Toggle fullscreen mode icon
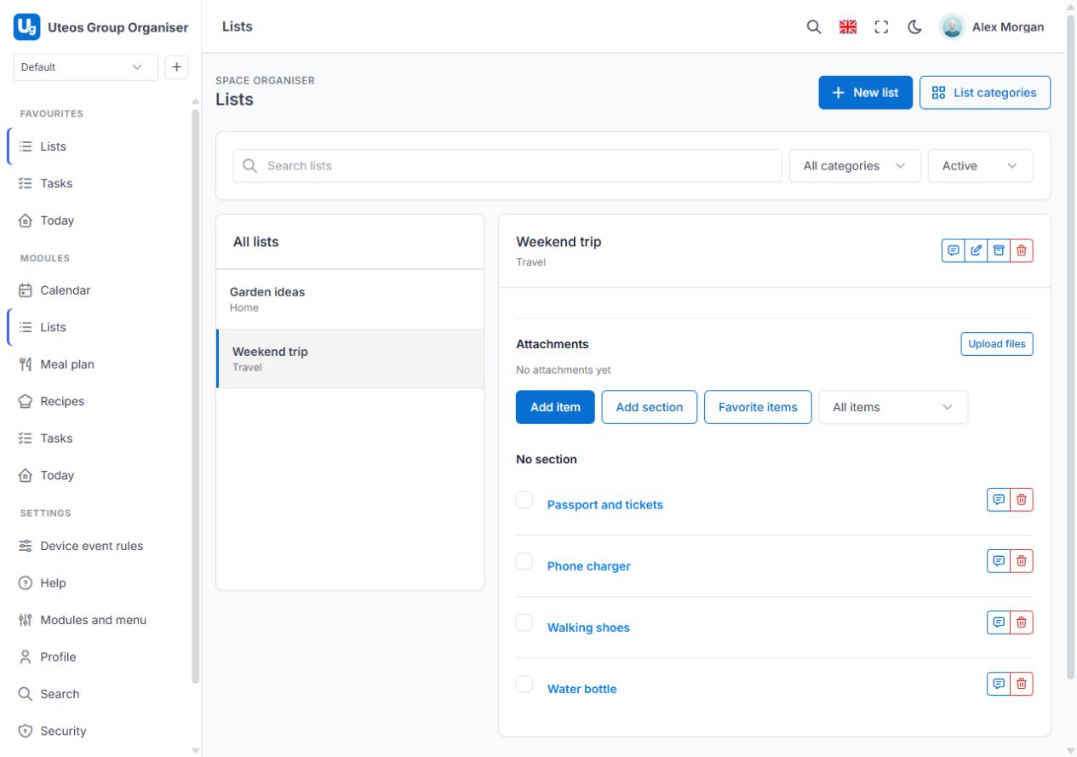 [x=881, y=26]
